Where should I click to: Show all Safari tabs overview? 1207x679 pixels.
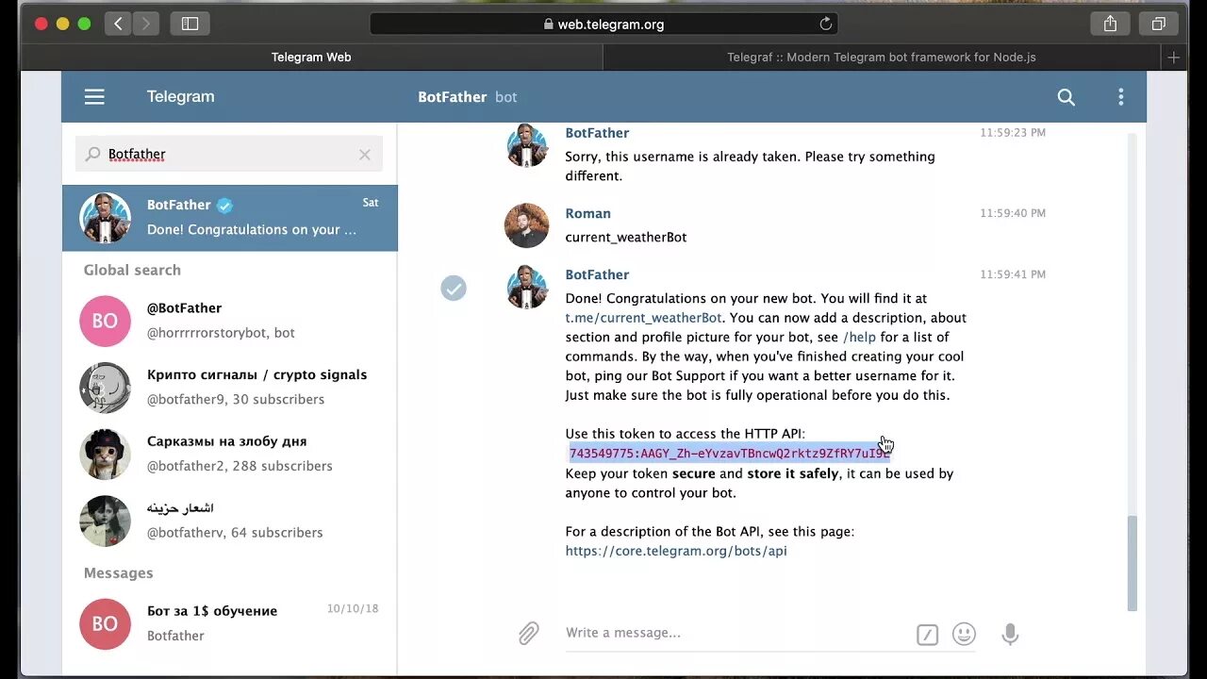(x=1158, y=24)
